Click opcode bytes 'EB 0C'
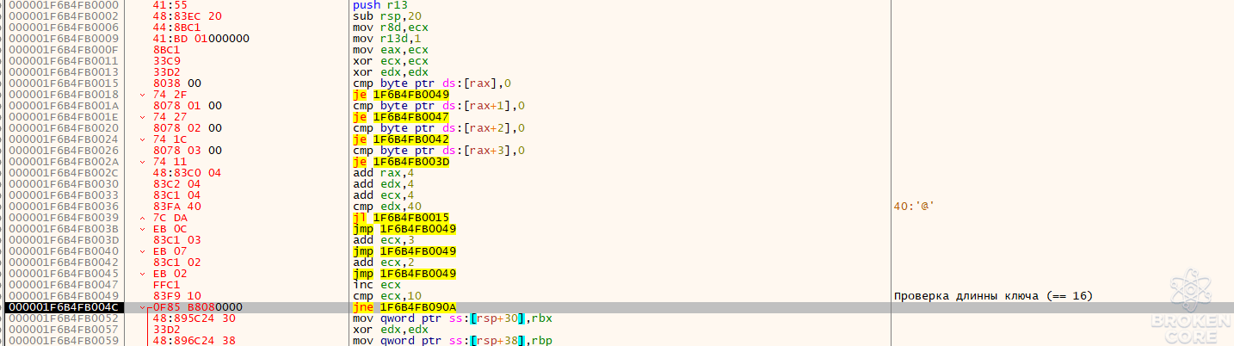1234x346 pixels. coord(169,229)
